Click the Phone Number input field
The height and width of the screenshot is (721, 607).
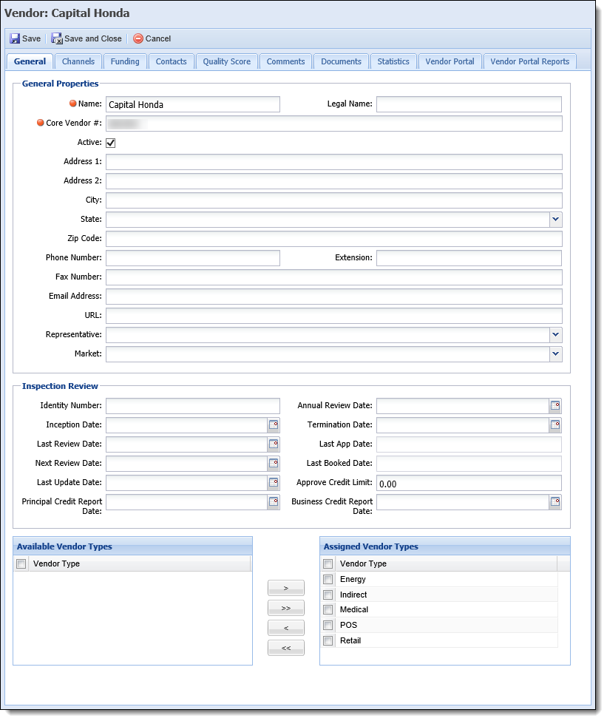point(193,258)
